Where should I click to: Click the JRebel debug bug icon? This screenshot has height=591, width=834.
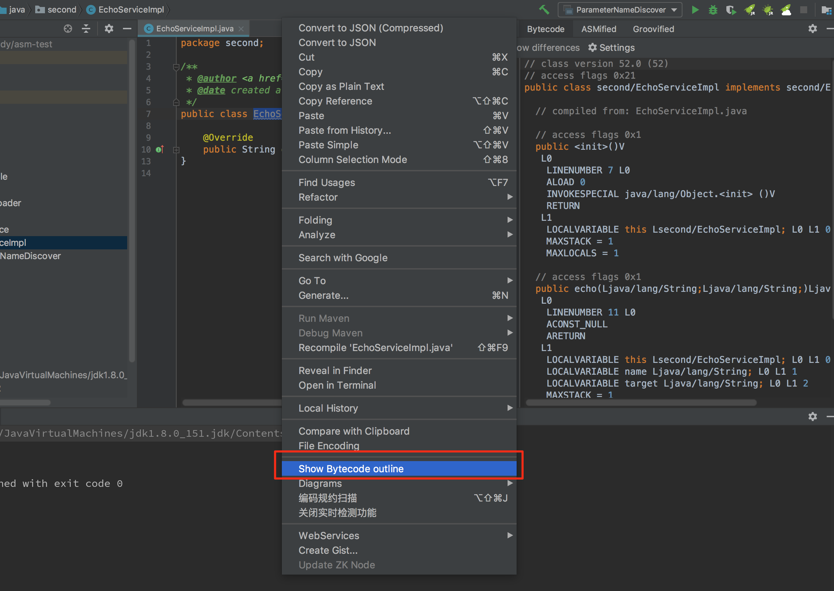click(768, 10)
